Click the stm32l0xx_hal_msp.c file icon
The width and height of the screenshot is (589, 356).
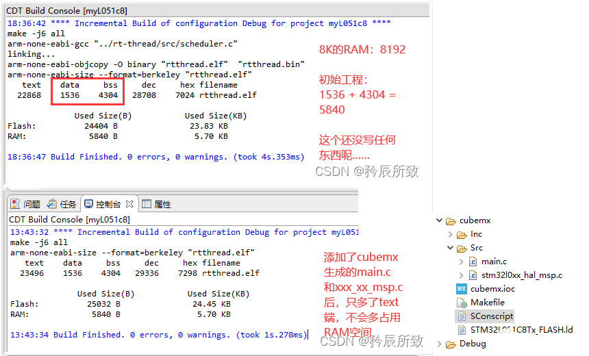pos(473,275)
